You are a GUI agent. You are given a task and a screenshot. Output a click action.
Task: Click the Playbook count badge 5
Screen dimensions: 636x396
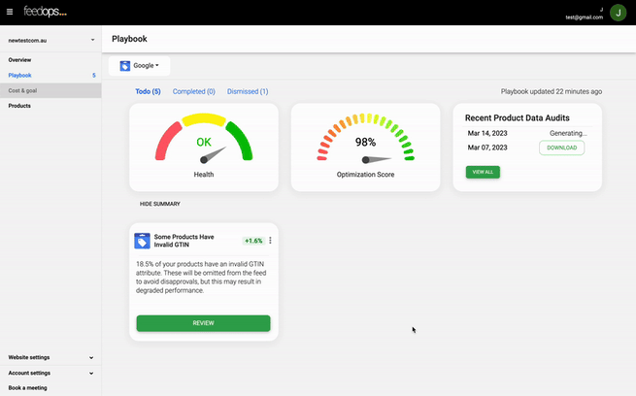[x=93, y=76]
